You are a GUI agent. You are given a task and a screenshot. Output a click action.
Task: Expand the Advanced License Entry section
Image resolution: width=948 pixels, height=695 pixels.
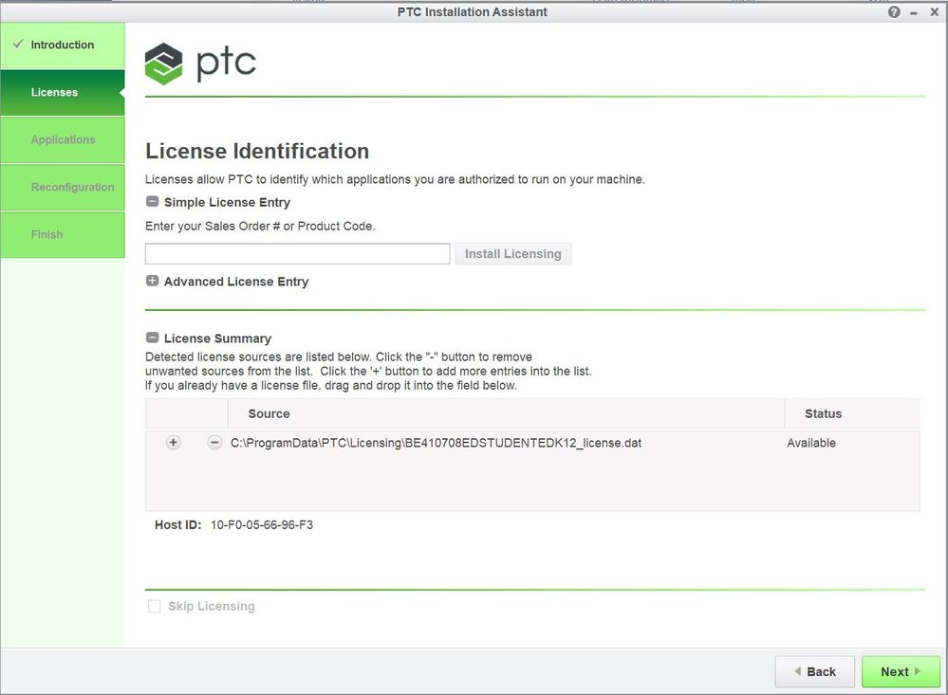pos(153,281)
